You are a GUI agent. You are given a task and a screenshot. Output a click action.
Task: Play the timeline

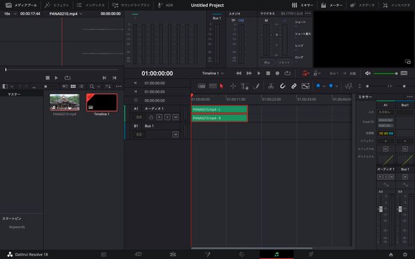[x=259, y=73]
